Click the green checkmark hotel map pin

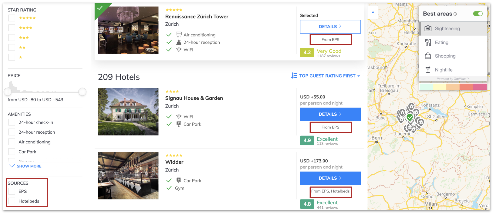[410, 117]
